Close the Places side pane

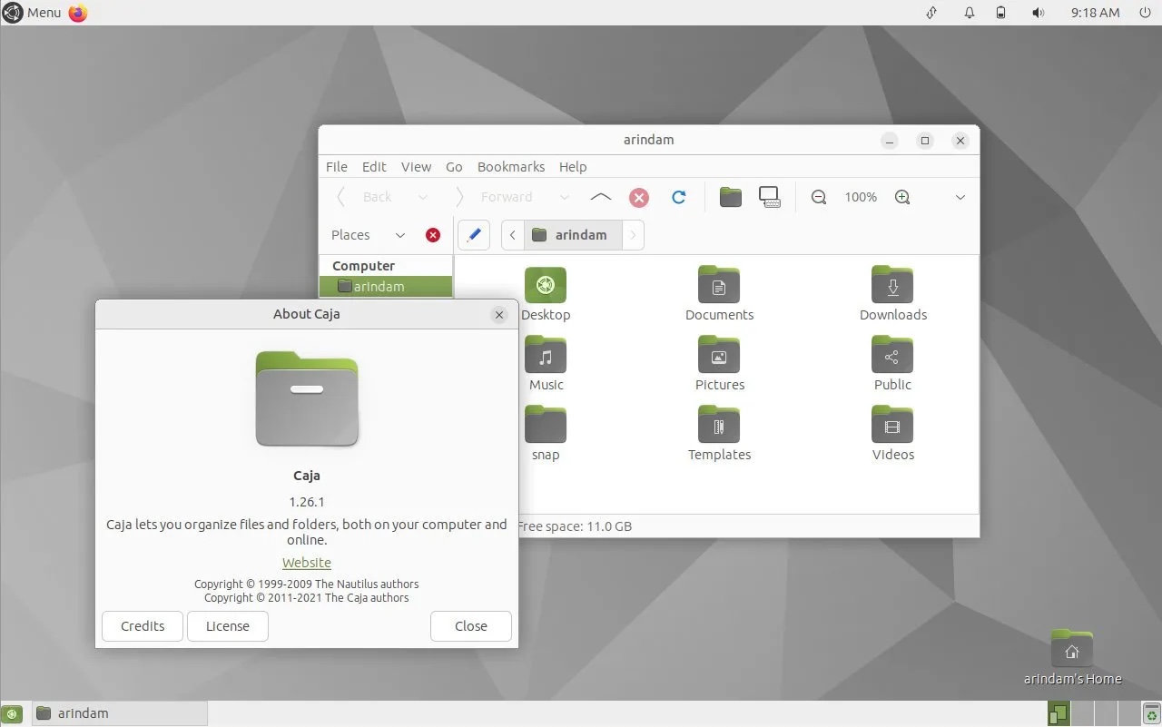coord(433,235)
